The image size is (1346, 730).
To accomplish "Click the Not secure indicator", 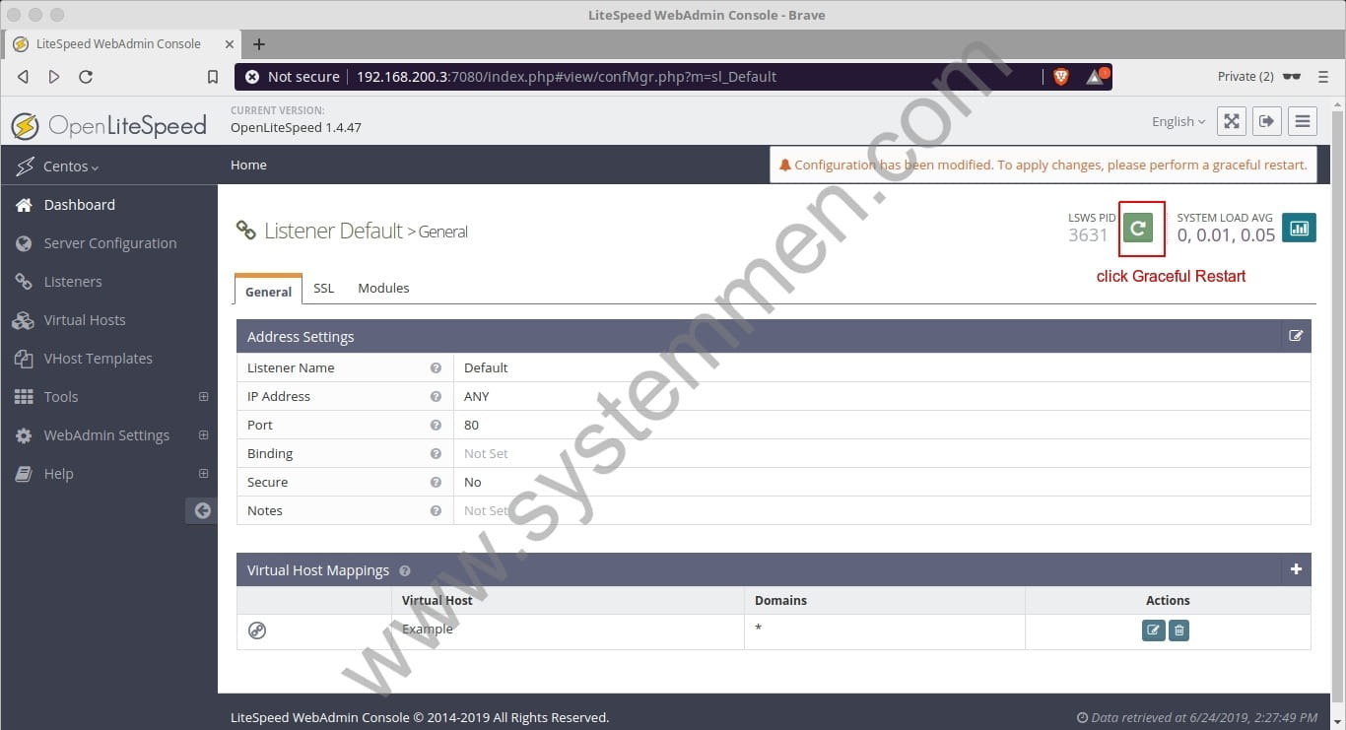I will (x=292, y=77).
